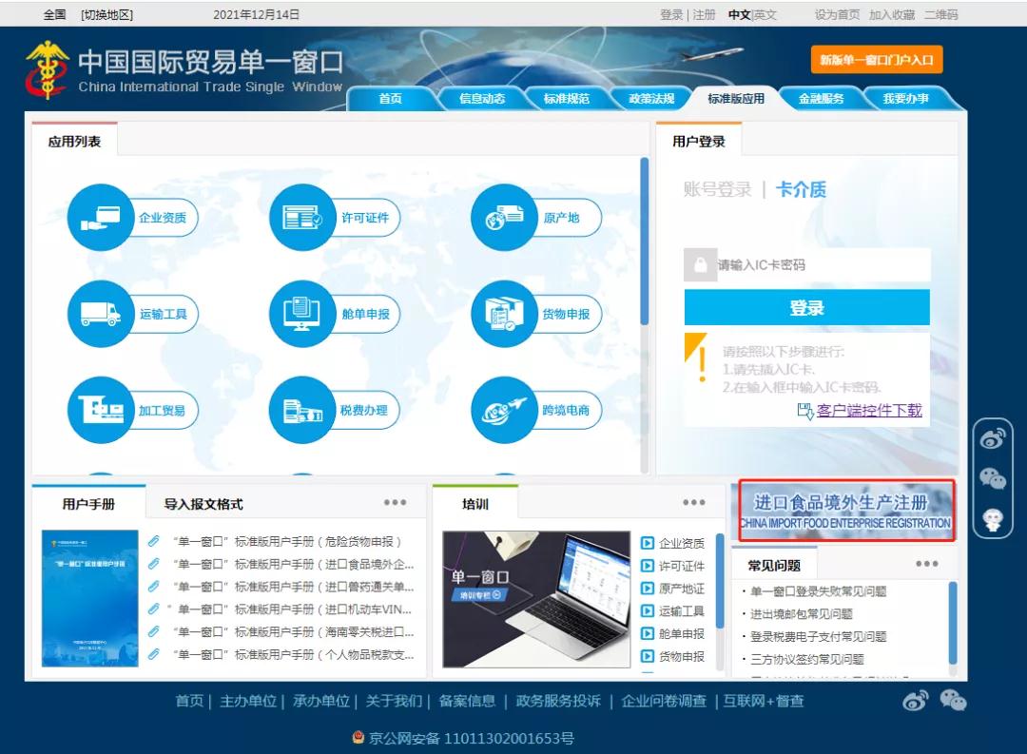Click 加入收藏 in top bar
1027x754 pixels.
(891, 14)
